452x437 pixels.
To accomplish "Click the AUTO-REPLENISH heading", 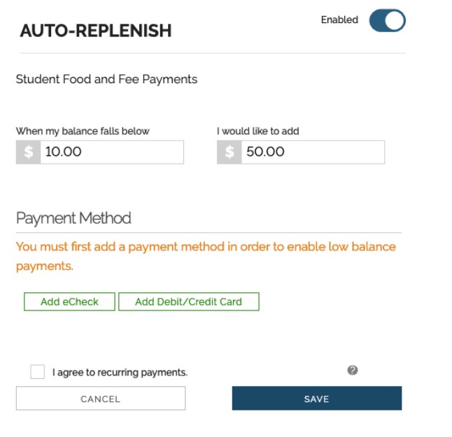I will [96, 31].
